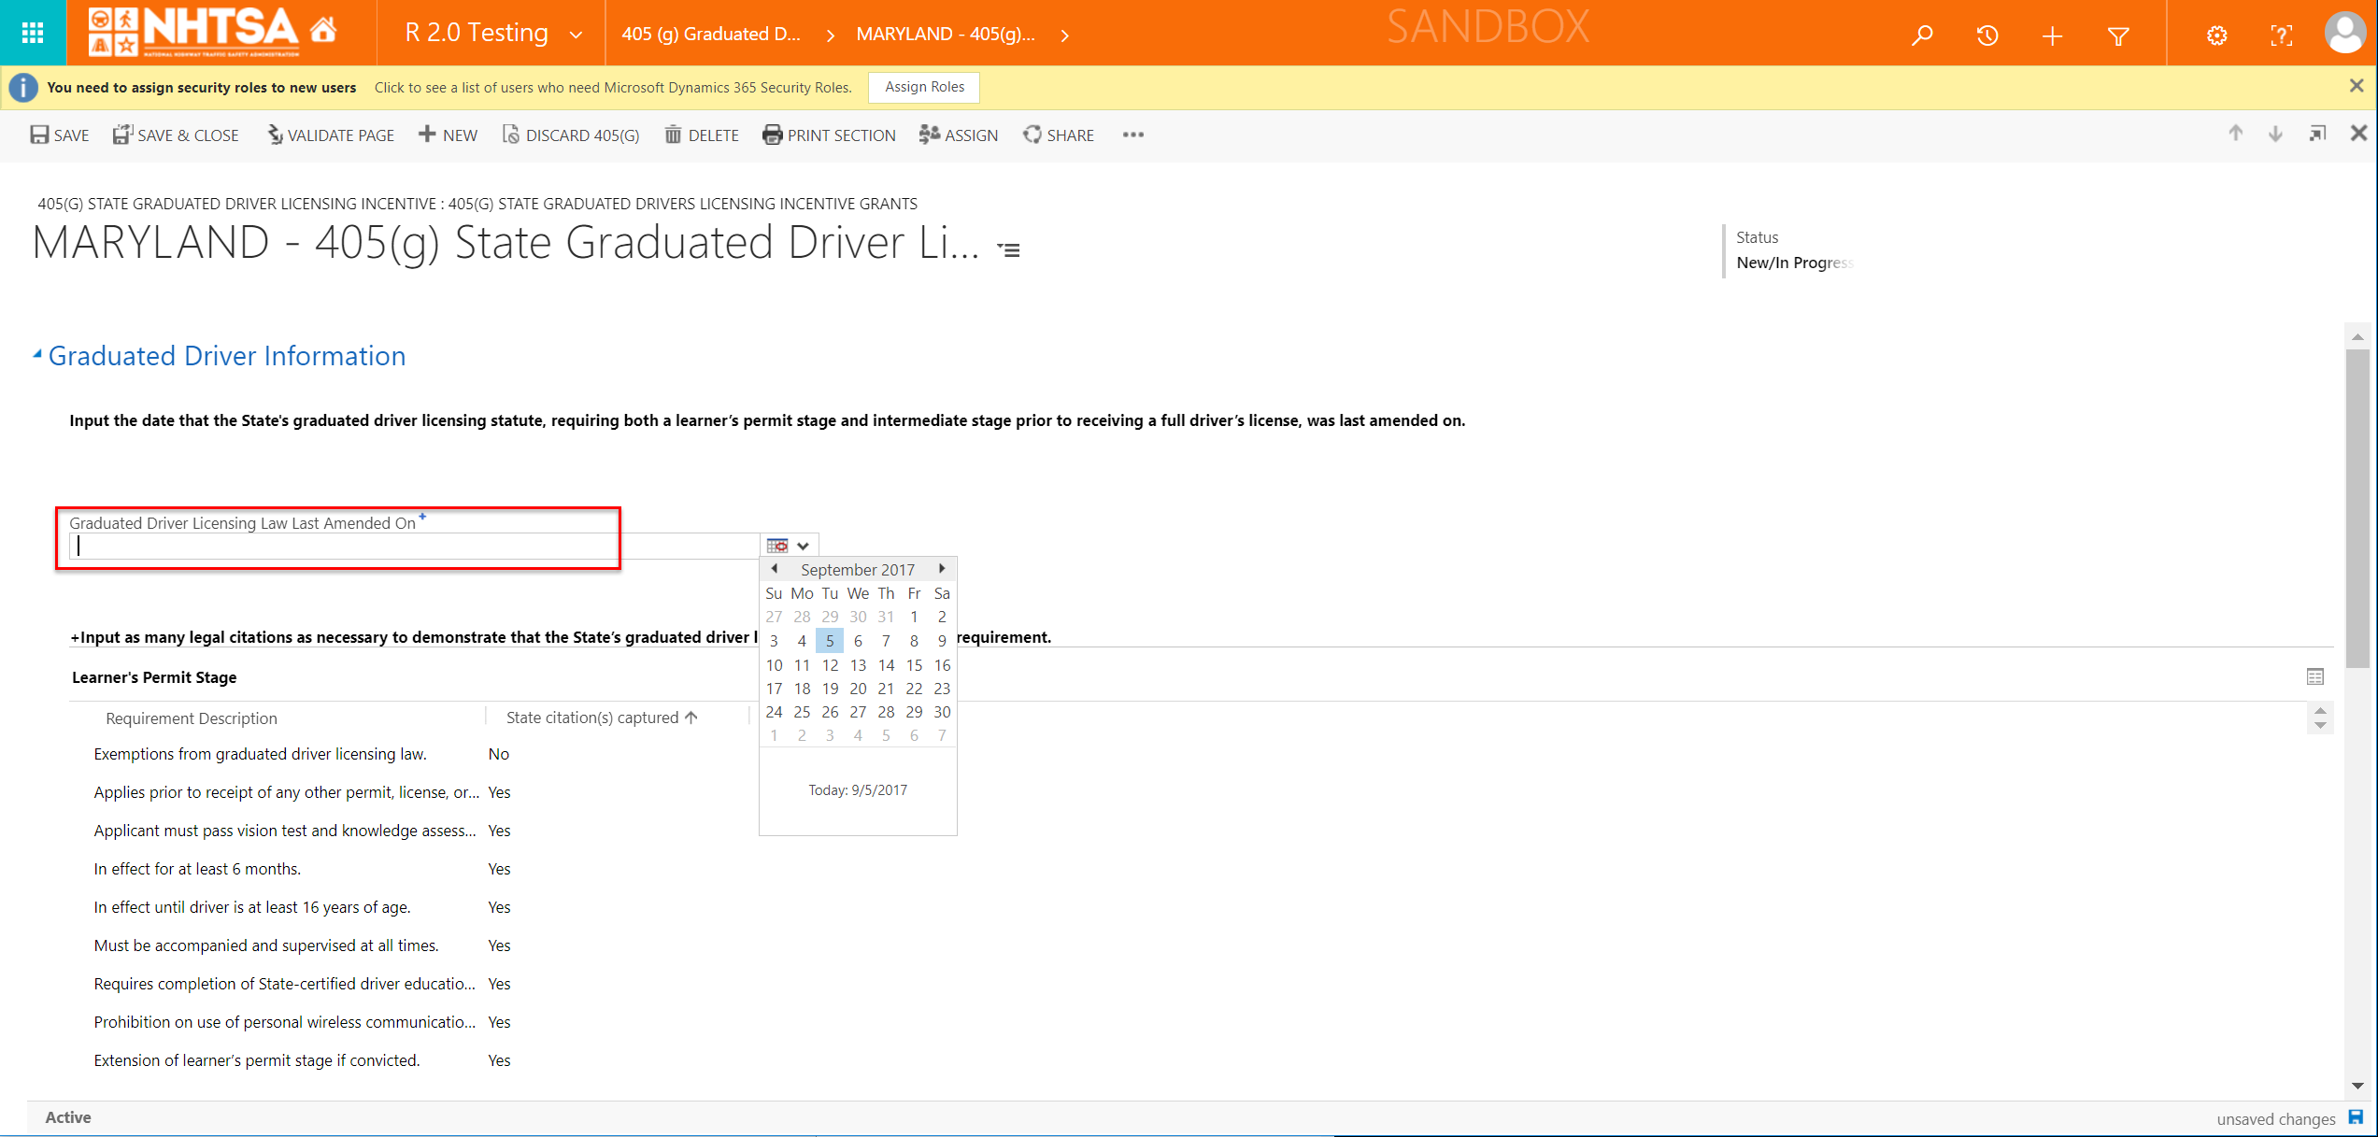Image resolution: width=2378 pixels, height=1137 pixels.
Task: Click the NHTSA home icon
Action: [x=323, y=30]
